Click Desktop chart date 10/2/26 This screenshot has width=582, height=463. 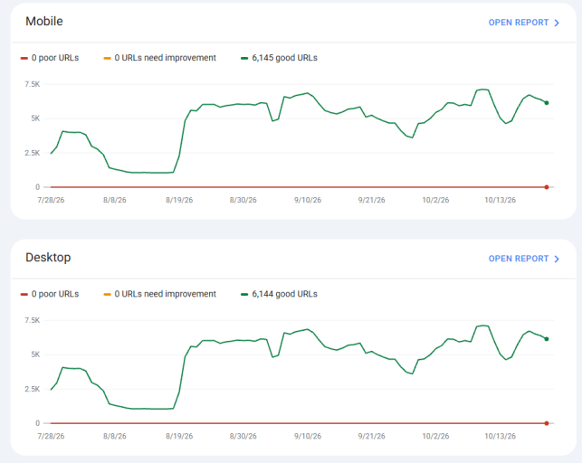coord(435,436)
